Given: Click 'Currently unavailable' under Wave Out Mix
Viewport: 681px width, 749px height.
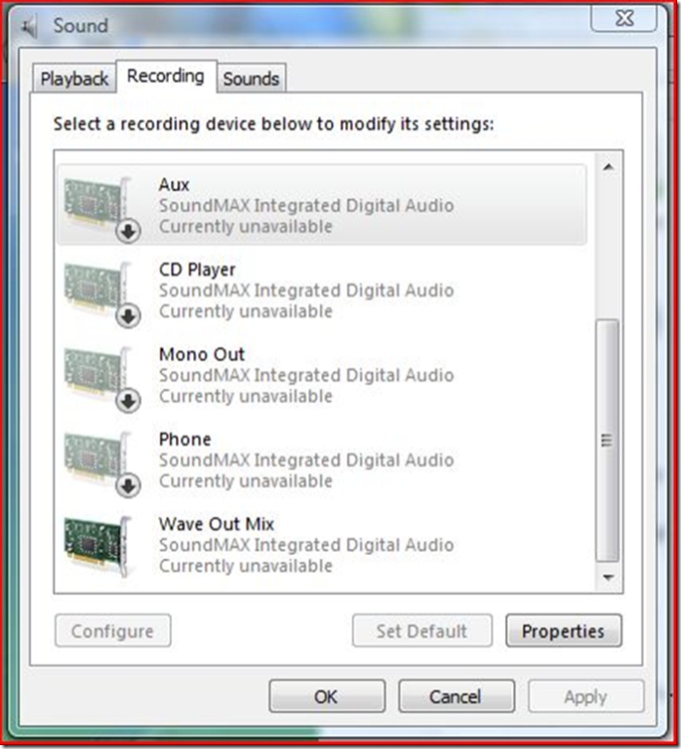Looking at the screenshot, I should coord(246,566).
